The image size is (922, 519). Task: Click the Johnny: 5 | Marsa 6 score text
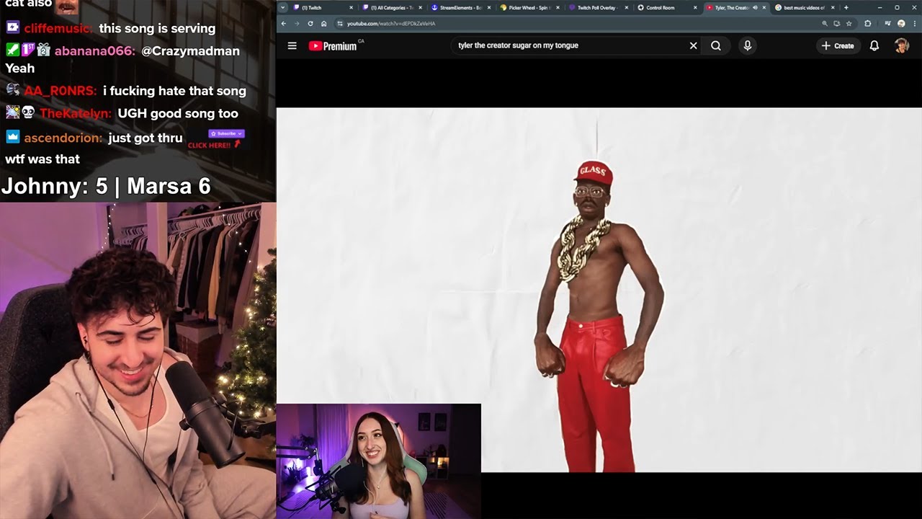[106, 187]
